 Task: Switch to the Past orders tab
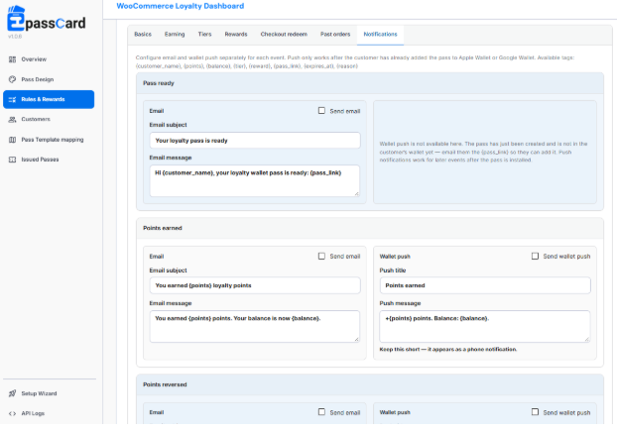click(335, 35)
